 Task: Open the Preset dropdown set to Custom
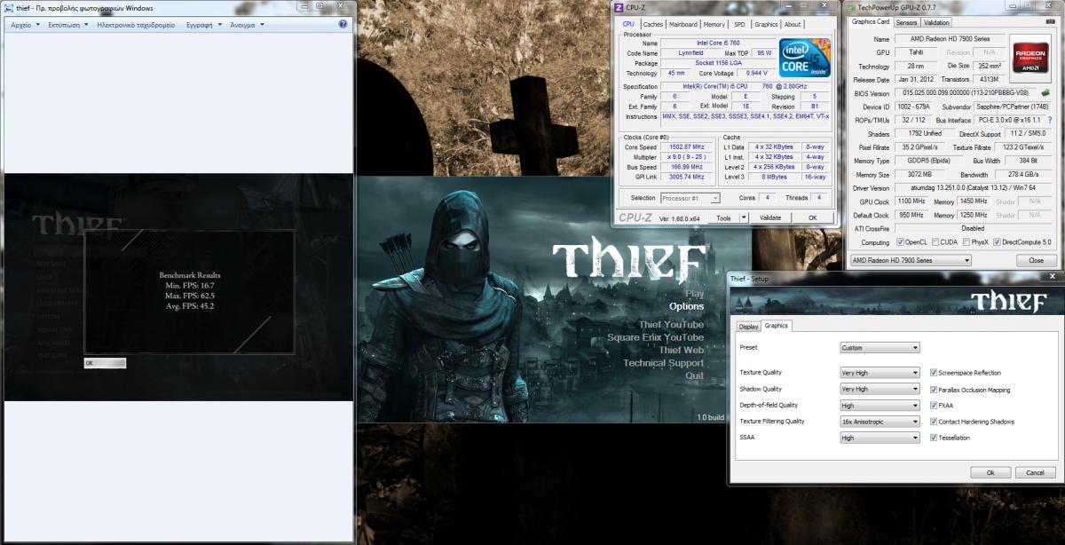point(880,348)
